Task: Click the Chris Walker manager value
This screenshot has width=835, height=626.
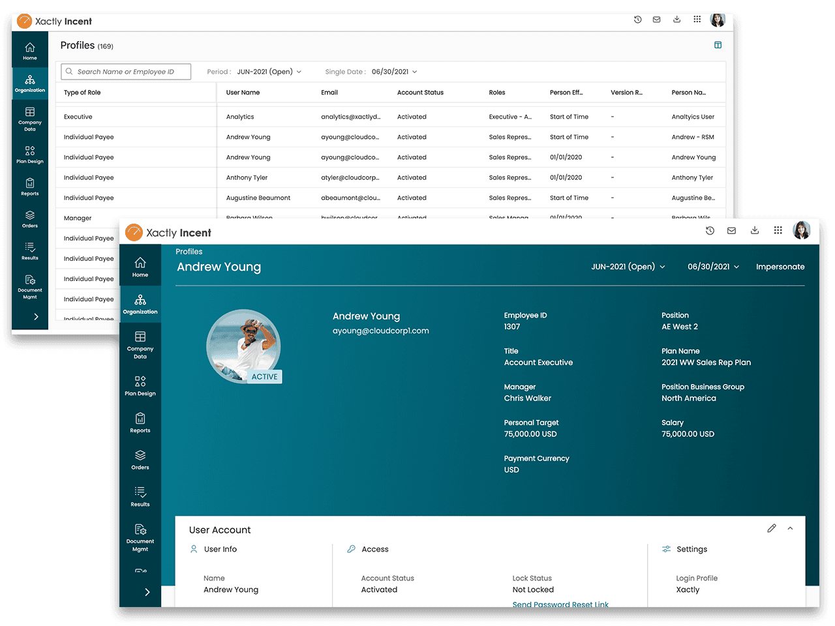Action: click(x=528, y=398)
